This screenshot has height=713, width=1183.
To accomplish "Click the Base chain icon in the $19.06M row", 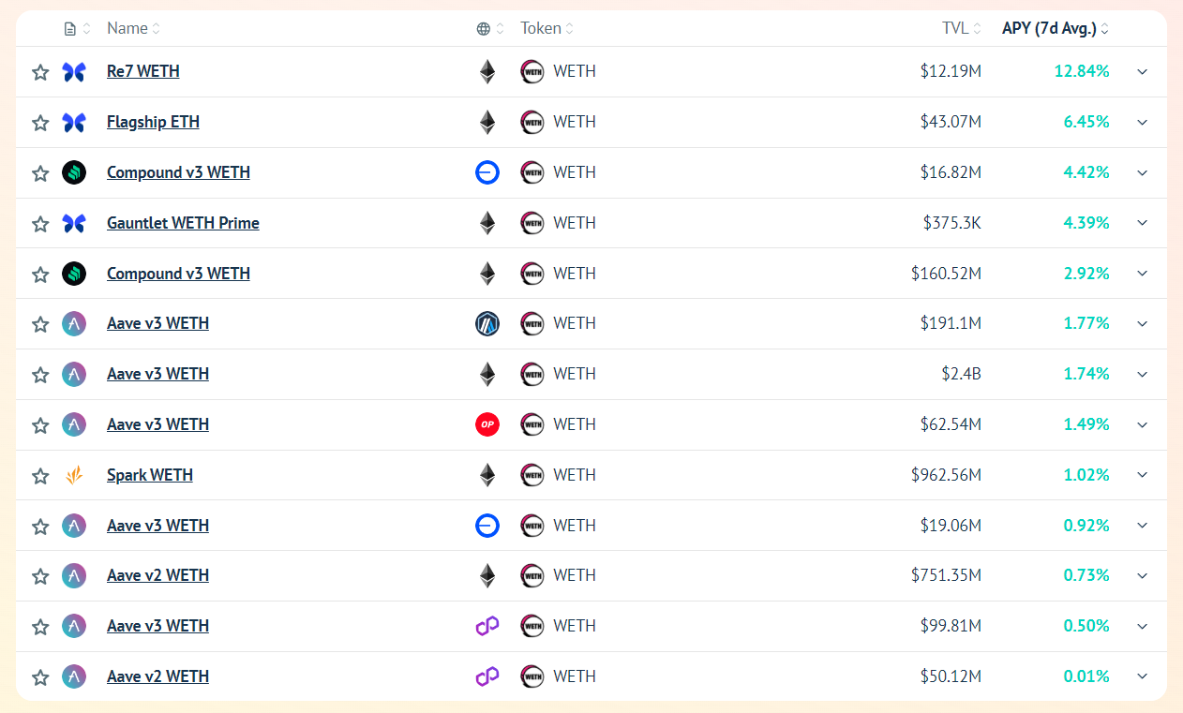I will [x=487, y=526].
